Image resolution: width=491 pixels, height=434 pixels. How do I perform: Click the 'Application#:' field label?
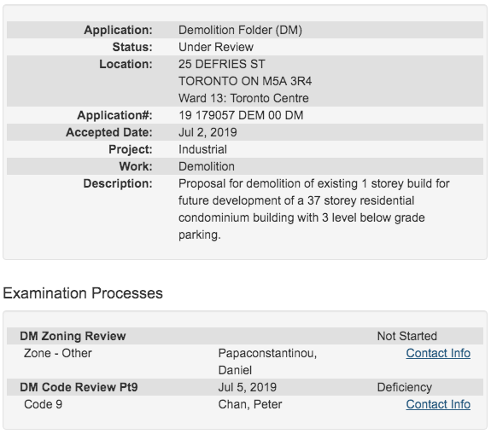tap(114, 115)
